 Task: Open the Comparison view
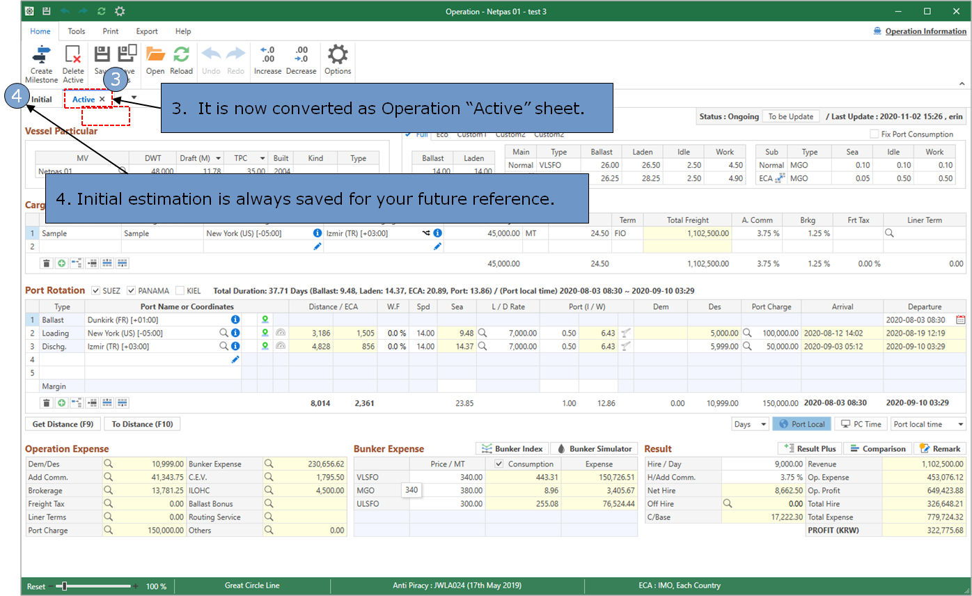point(877,448)
